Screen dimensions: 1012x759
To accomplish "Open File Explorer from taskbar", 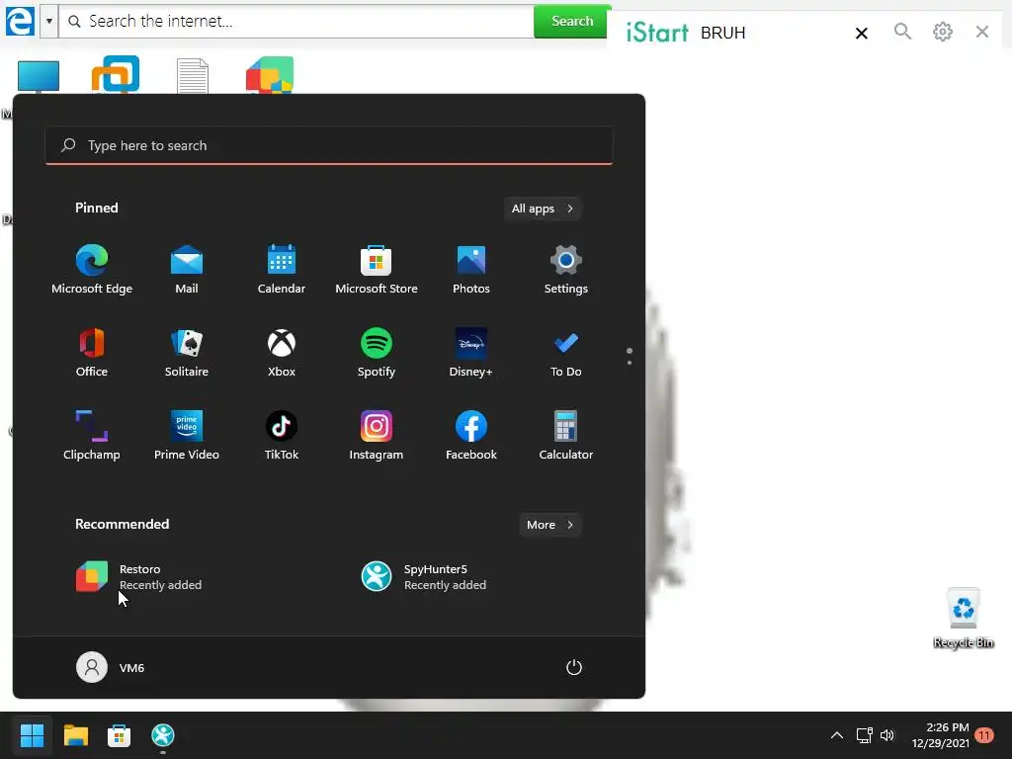I will click(x=75, y=735).
